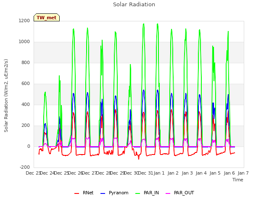Click the Time x-axis title
Image resolution: width=269 pixels, height=201 pixels.
238,180
